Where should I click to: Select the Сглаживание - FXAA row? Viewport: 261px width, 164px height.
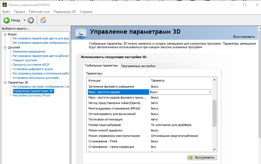[x=150, y=141]
